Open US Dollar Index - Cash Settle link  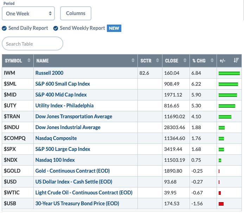pos(74,182)
